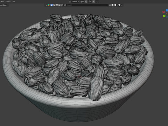Open the Object menu

click(x=8, y=1)
